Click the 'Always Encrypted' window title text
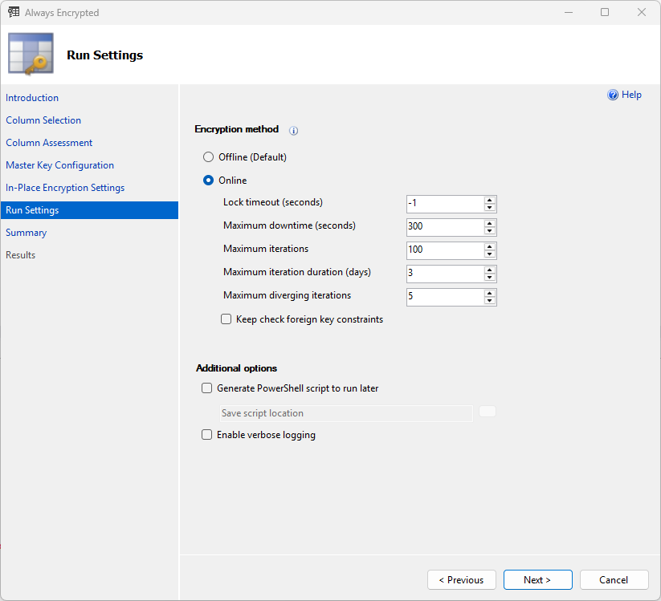The image size is (661, 601). (62, 13)
